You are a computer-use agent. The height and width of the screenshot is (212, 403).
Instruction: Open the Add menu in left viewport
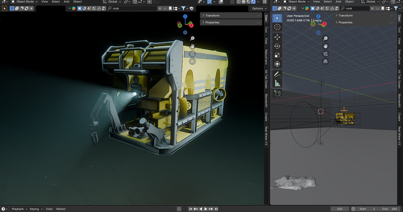(67, 2)
